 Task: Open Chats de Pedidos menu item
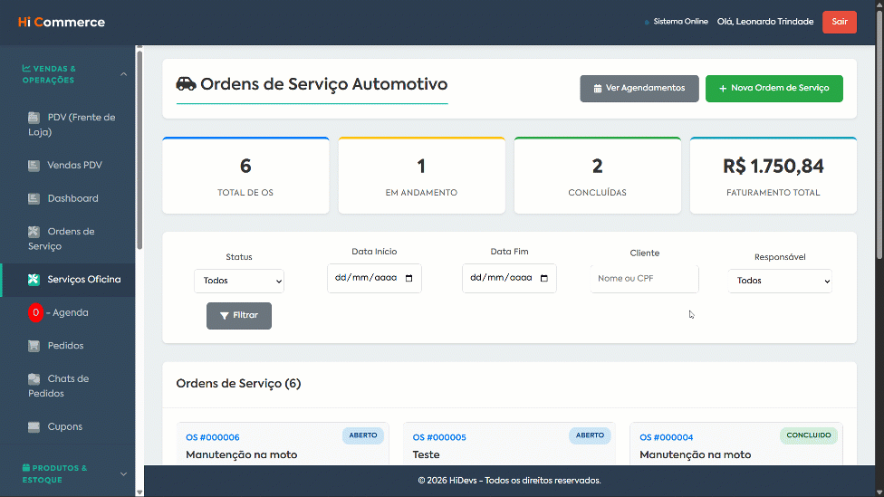coord(68,386)
